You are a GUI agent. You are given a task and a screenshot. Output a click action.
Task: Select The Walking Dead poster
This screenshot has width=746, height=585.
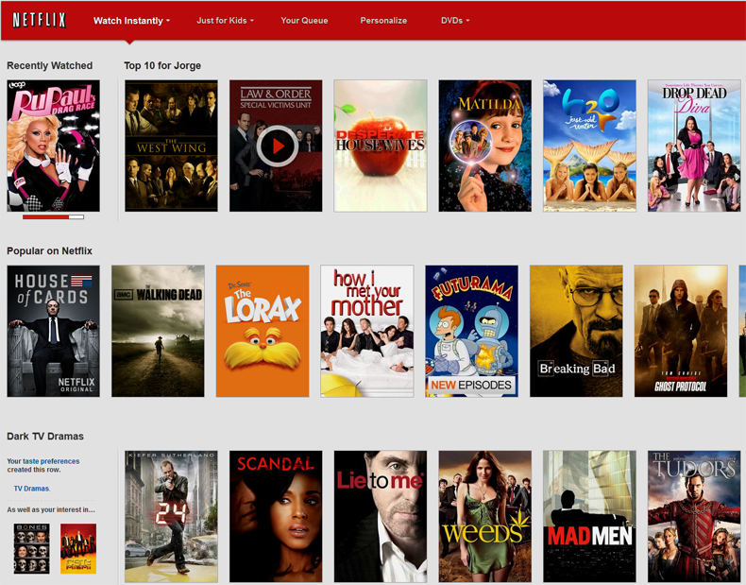158,331
